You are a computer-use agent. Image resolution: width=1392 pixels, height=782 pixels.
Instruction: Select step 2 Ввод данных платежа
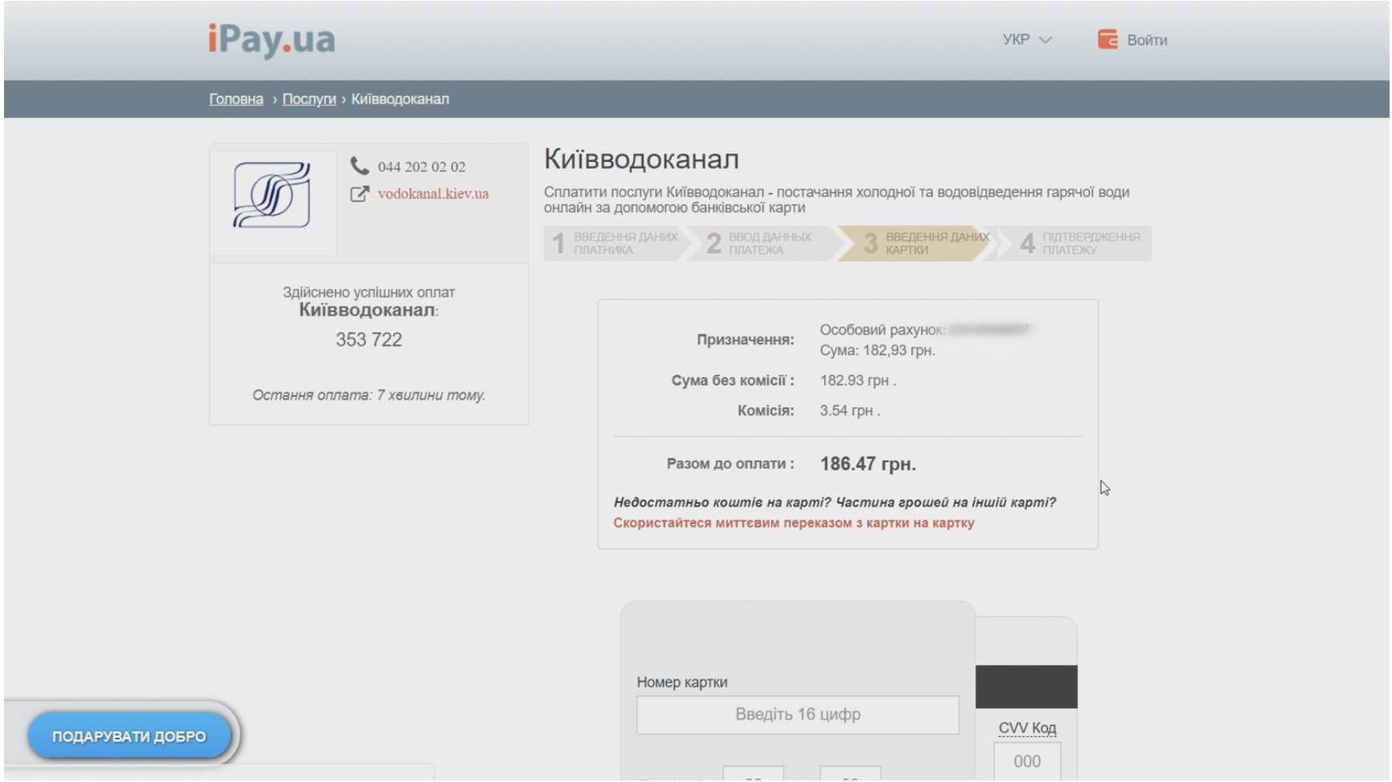(761, 244)
